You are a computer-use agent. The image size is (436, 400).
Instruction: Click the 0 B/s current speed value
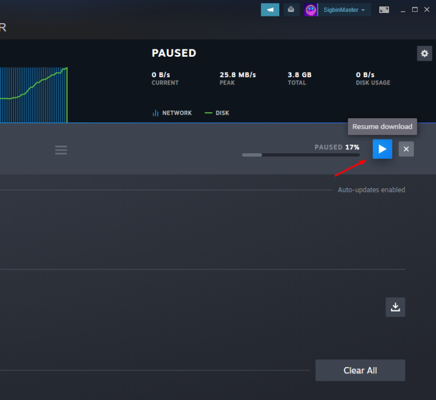point(161,75)
